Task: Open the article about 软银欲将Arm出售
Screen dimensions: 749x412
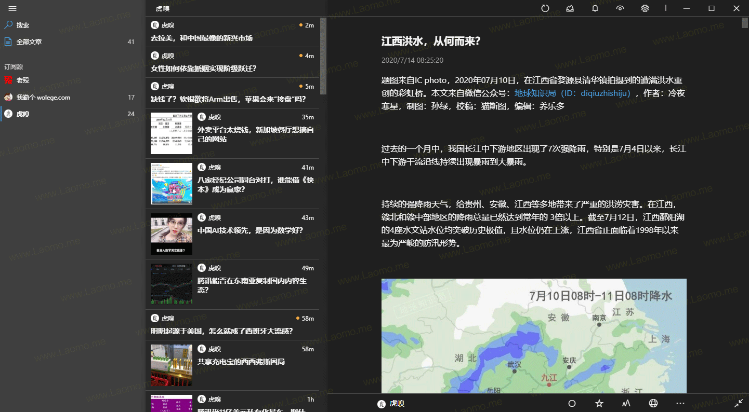Action: point(232,93)
